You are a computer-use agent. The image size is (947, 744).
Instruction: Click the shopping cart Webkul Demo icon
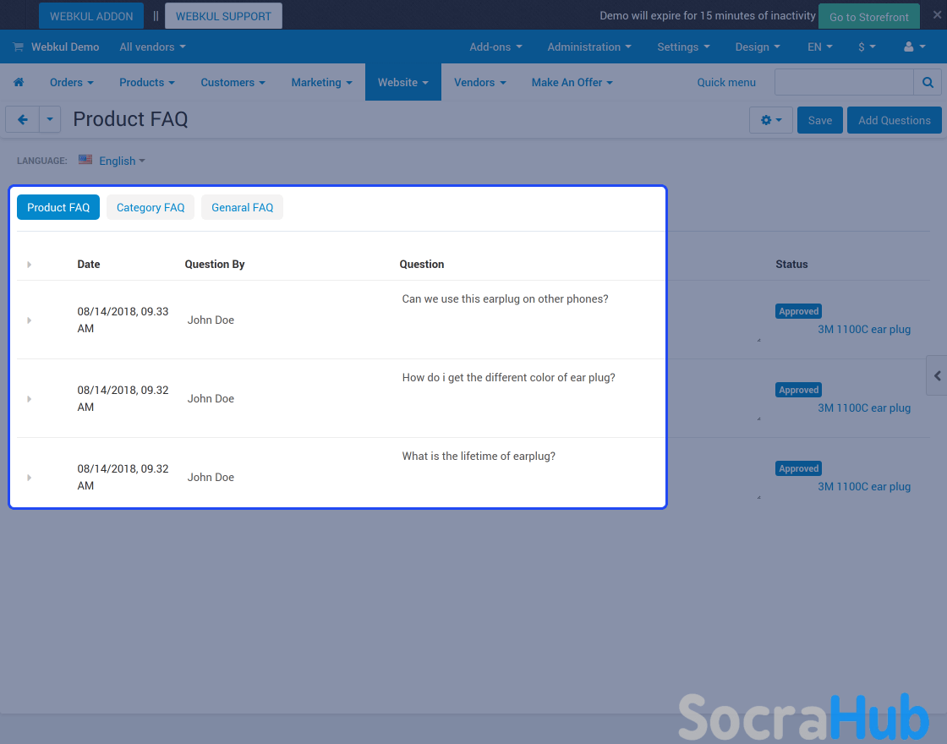19,47
